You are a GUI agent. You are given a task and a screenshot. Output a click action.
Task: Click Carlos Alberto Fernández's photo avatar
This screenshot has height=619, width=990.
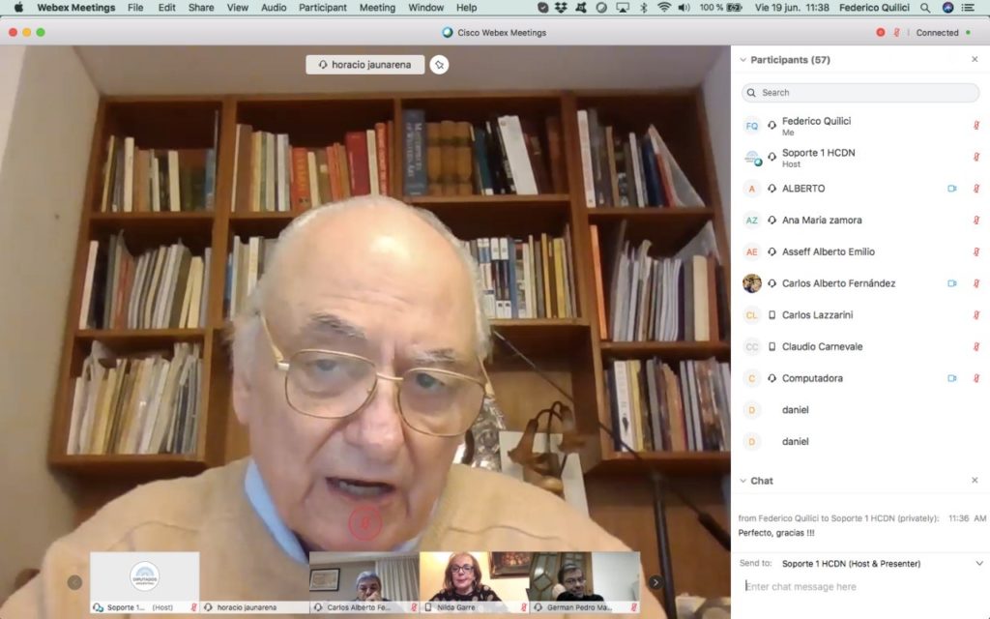(751, 283)
